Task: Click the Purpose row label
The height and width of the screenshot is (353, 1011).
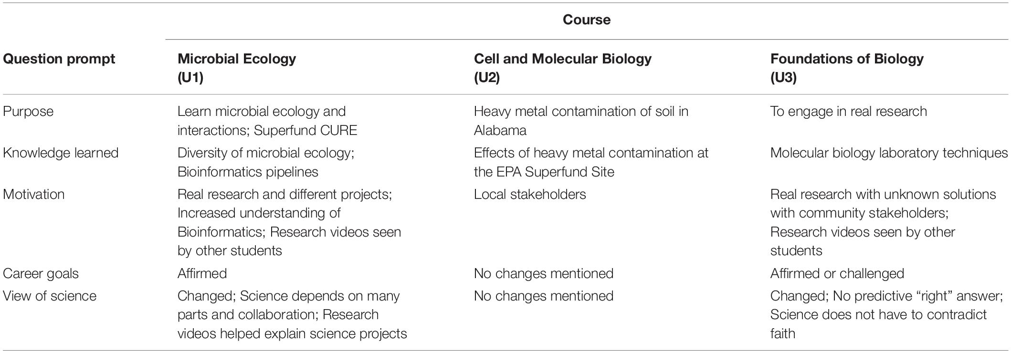Action: pos(28,112)
